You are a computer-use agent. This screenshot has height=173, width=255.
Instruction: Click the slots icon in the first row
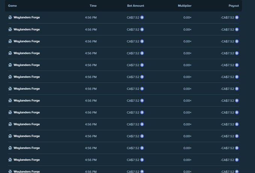[10, 17]
